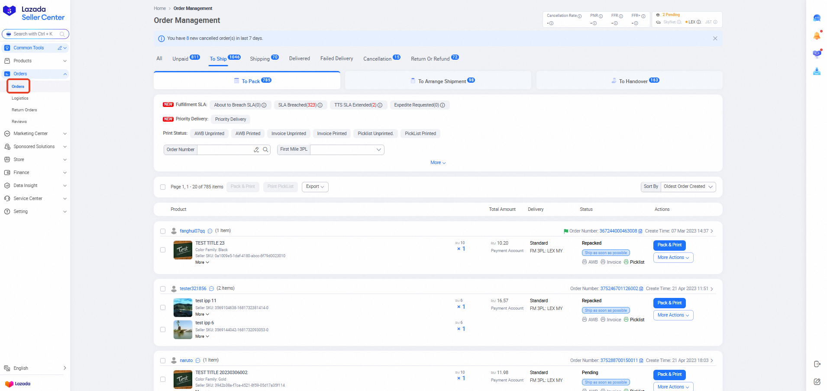The height and width of the screenshot is (391, 827).
Task: Open the notification bell icon
Action: pos(817,36)
